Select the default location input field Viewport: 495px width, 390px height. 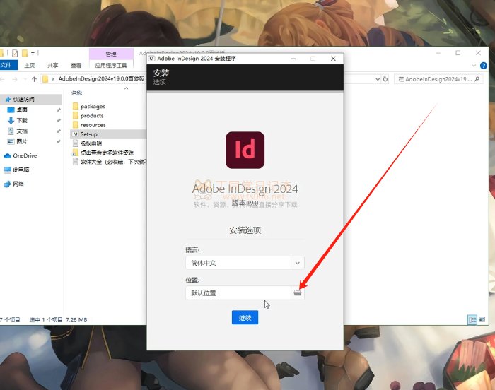pos(238,292)
